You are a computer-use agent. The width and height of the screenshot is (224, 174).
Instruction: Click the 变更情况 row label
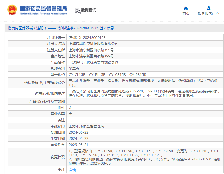pyautogui.click(x=58, y=157)
